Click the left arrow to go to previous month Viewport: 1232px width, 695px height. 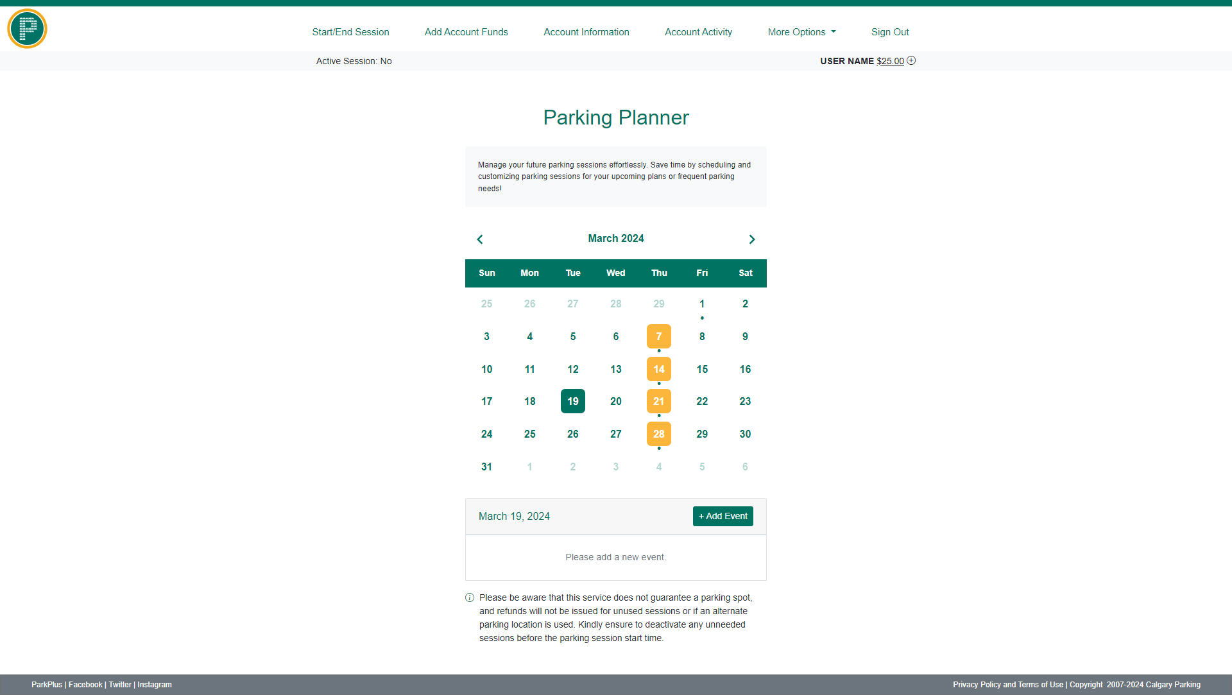coord(479,239)
